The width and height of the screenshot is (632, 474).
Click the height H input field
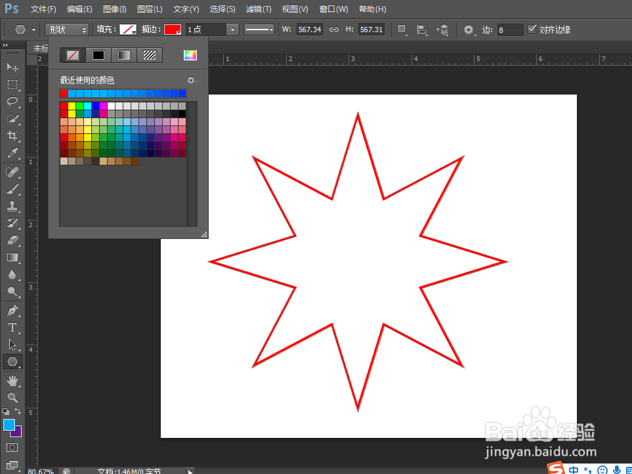tap(371, 30)
